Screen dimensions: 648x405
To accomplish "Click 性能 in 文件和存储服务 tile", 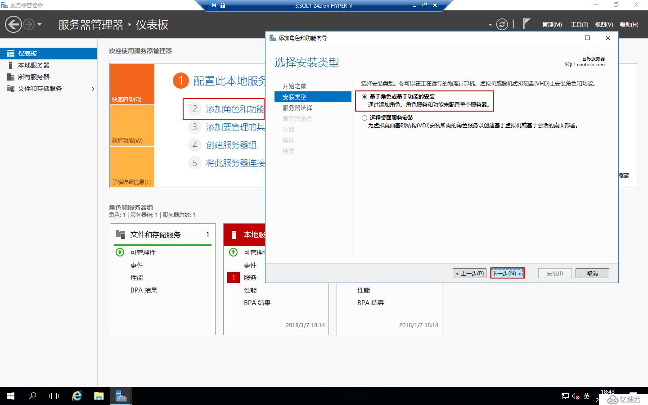I will click(x=137, y=278).
